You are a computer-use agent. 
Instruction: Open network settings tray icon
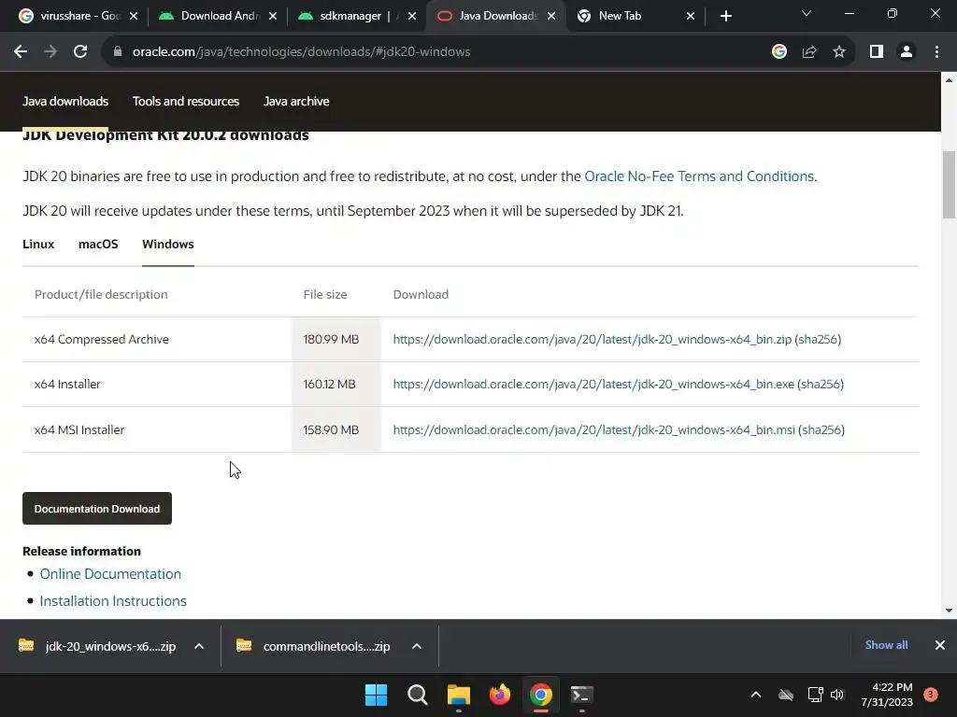(815, 695)
